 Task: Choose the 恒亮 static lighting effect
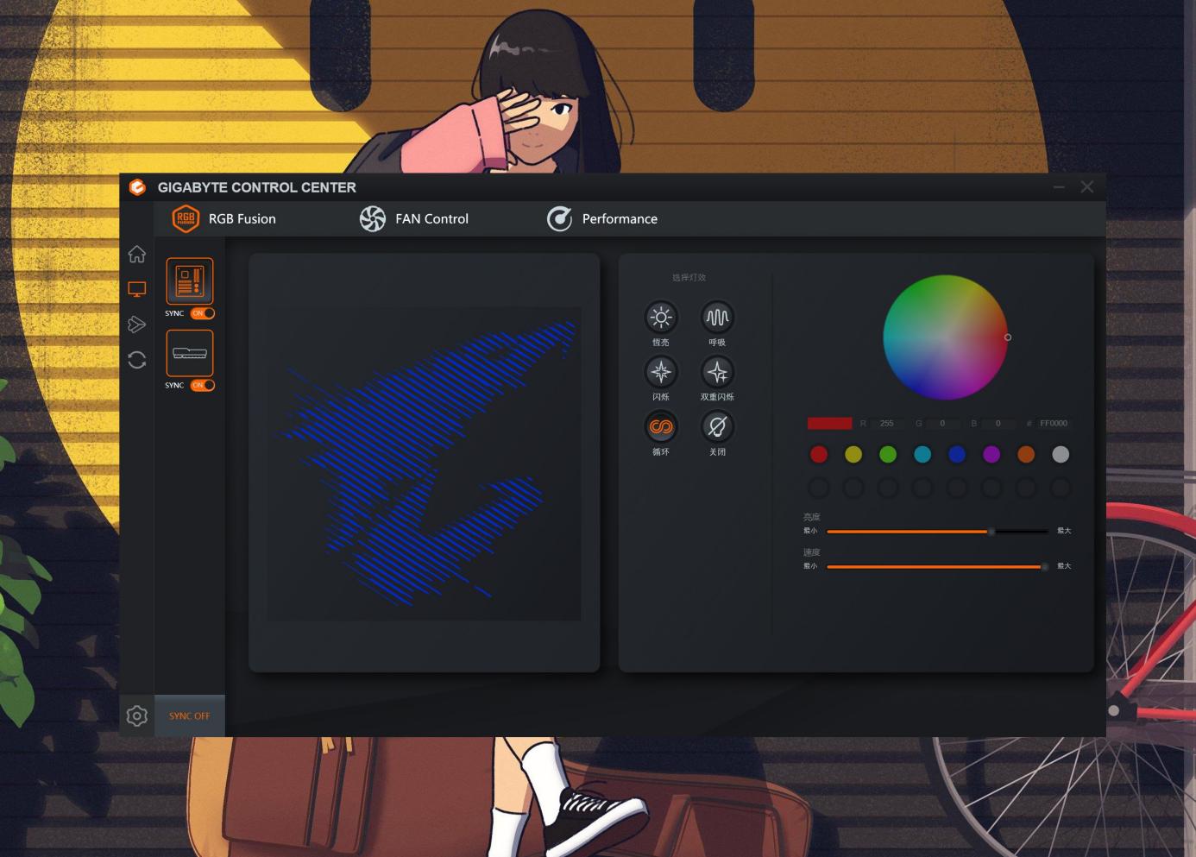(x=661, y=318)
